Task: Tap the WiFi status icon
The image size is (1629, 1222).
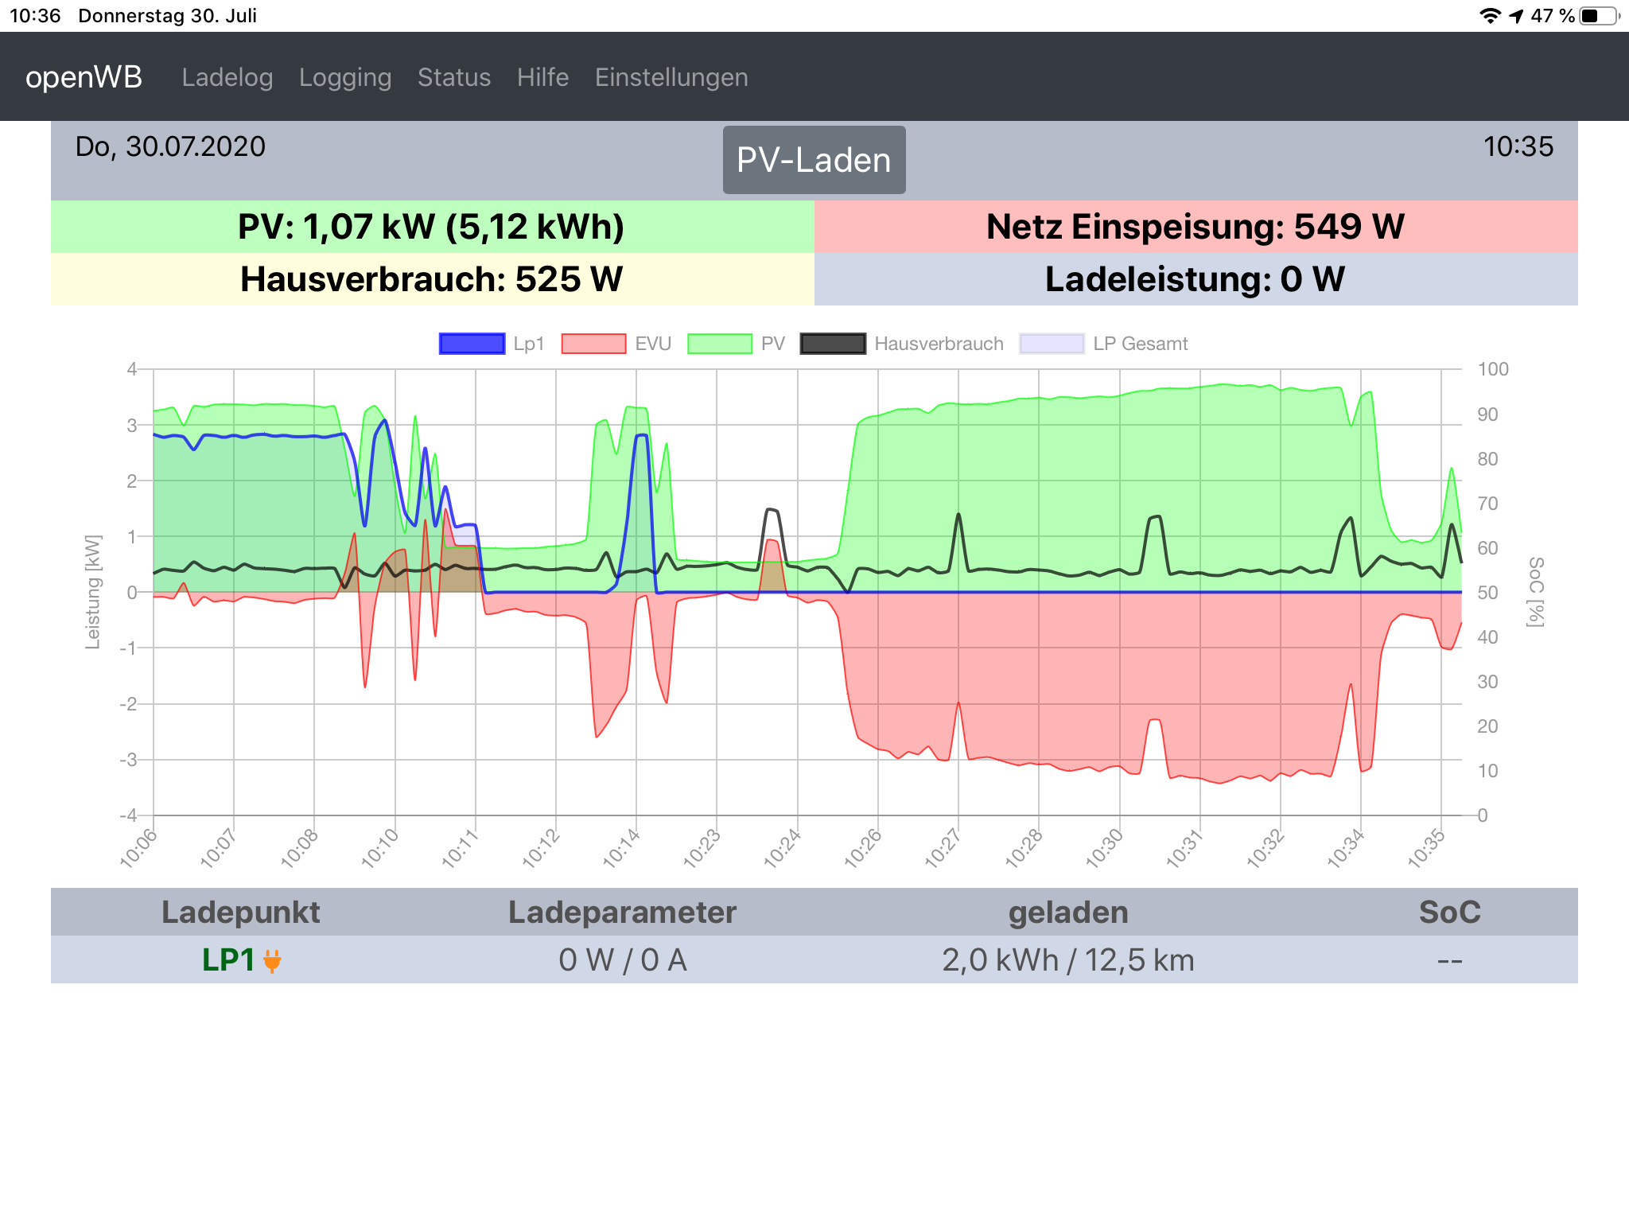Action: 1489,16
